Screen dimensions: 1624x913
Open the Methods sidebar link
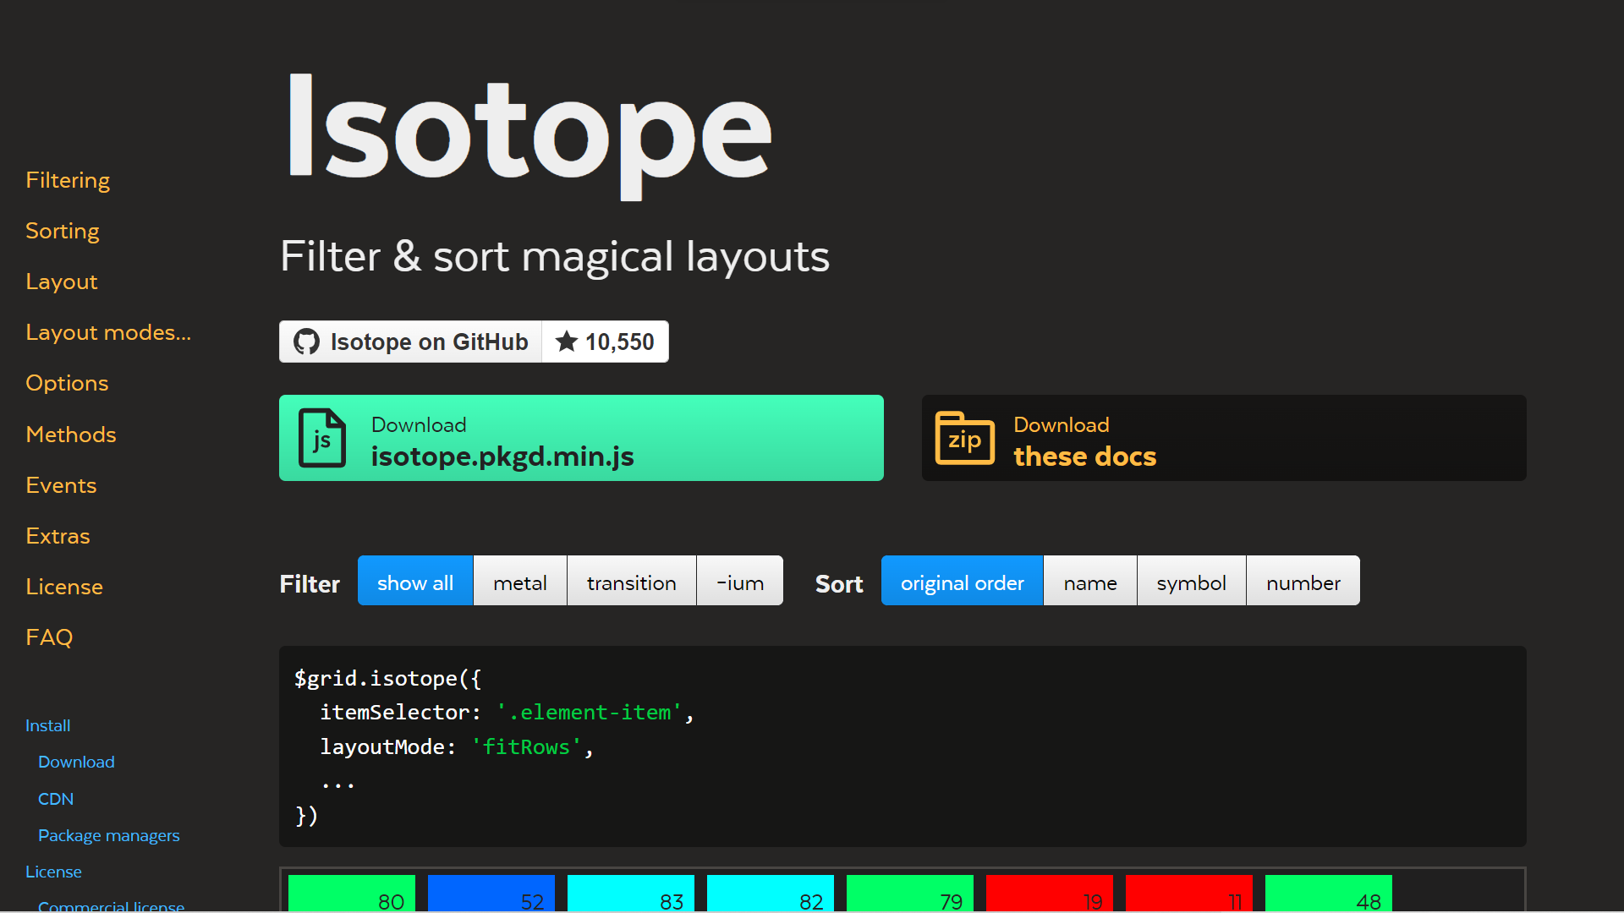click(71, 435)
